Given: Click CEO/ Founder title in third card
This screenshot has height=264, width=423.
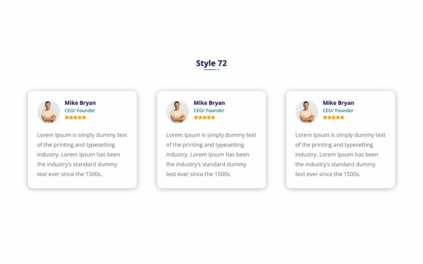Looking at the screenshot, I should point(338,110).
